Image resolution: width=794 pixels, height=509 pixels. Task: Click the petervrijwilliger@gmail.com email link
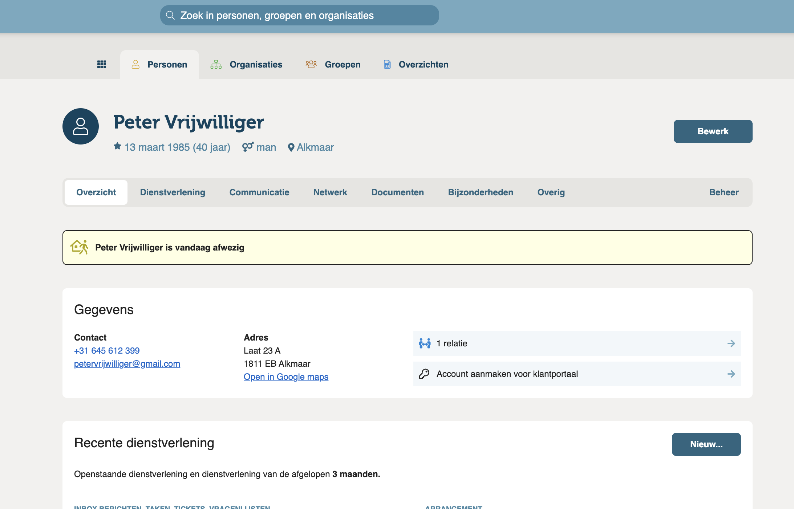pyautogui.click(x=127, y=364)
